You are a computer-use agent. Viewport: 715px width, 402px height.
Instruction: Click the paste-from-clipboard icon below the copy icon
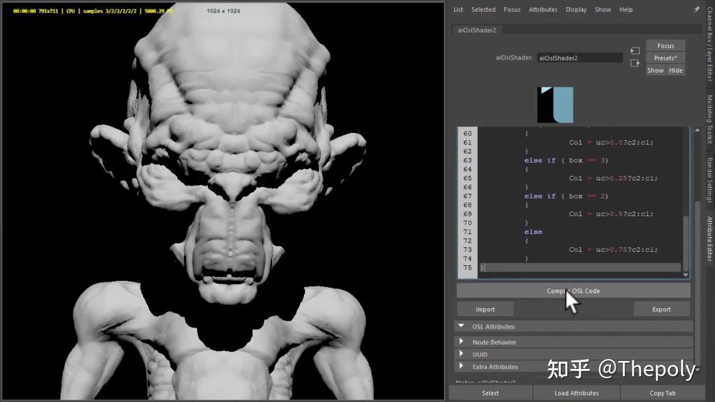635,63
